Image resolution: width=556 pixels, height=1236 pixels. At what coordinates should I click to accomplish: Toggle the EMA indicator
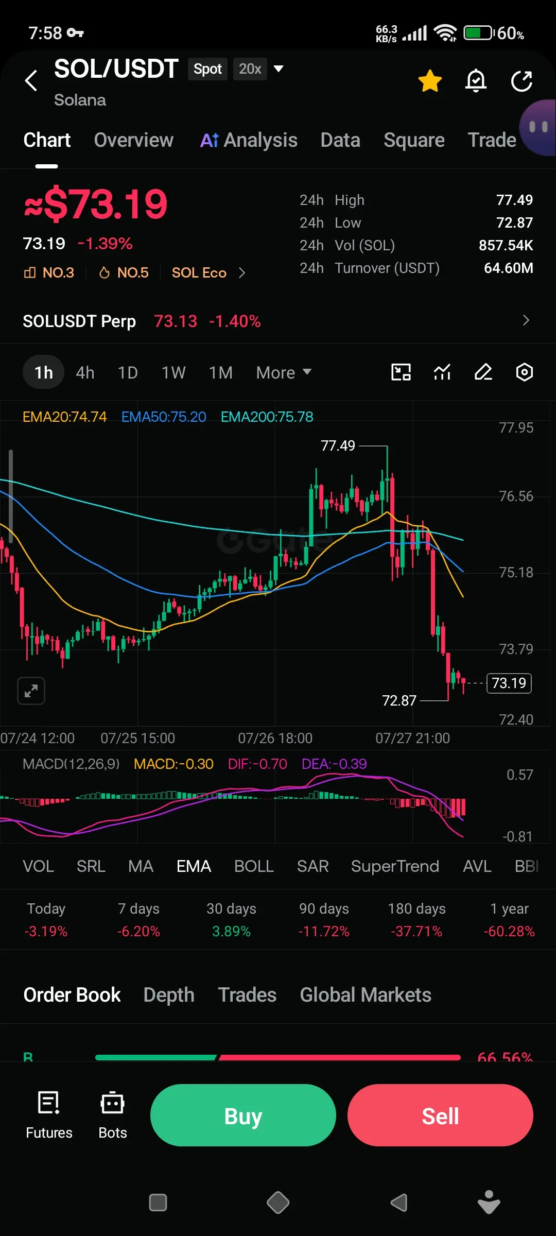pos(194,866)
